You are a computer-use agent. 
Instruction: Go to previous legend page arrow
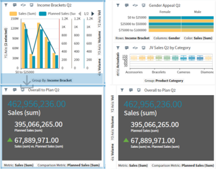point(80,14)
